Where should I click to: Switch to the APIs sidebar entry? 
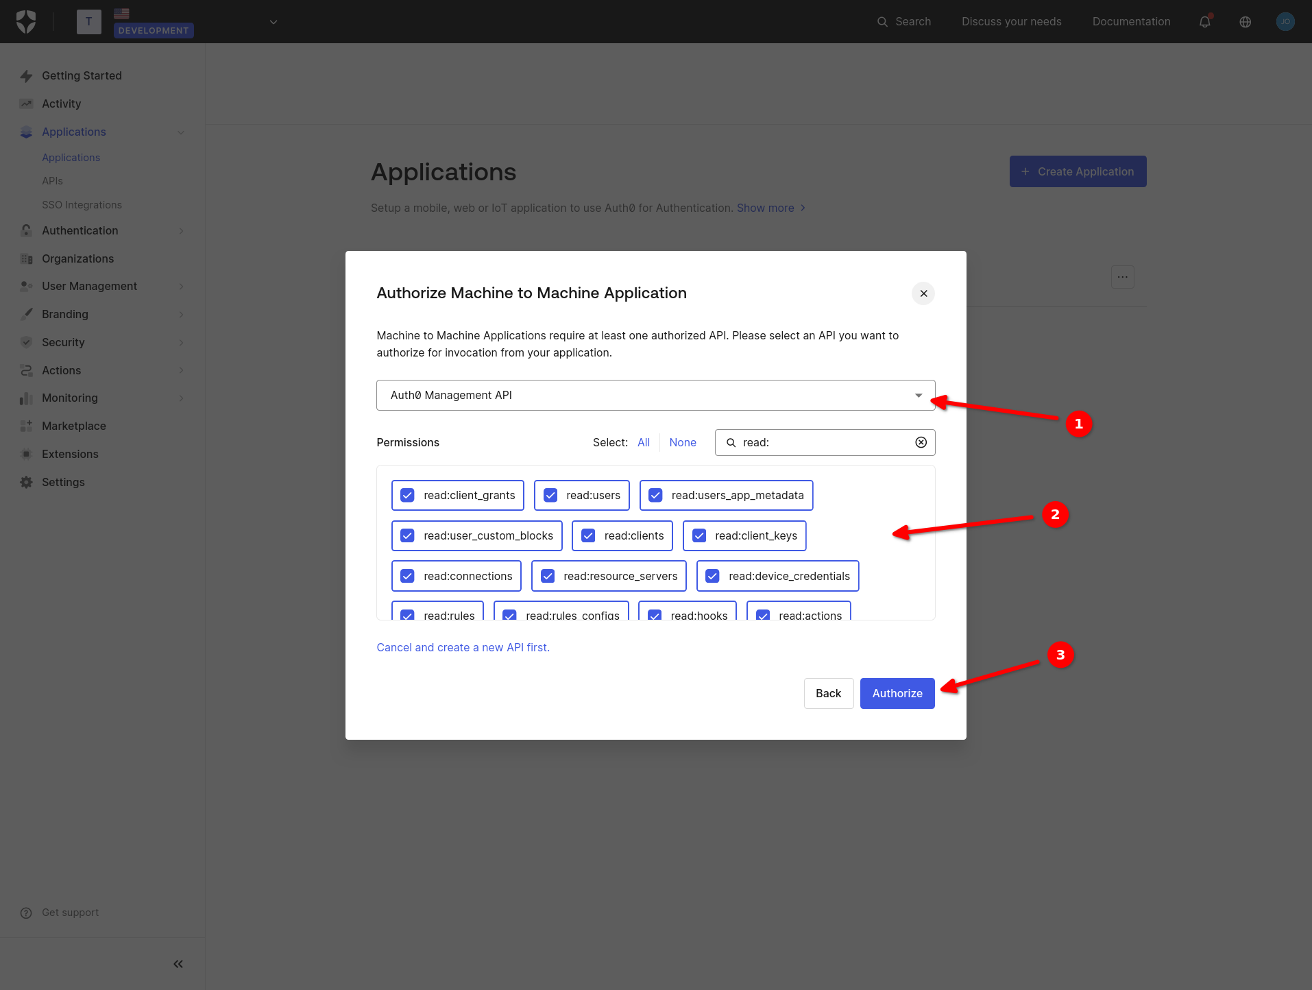tap(52, 180)
